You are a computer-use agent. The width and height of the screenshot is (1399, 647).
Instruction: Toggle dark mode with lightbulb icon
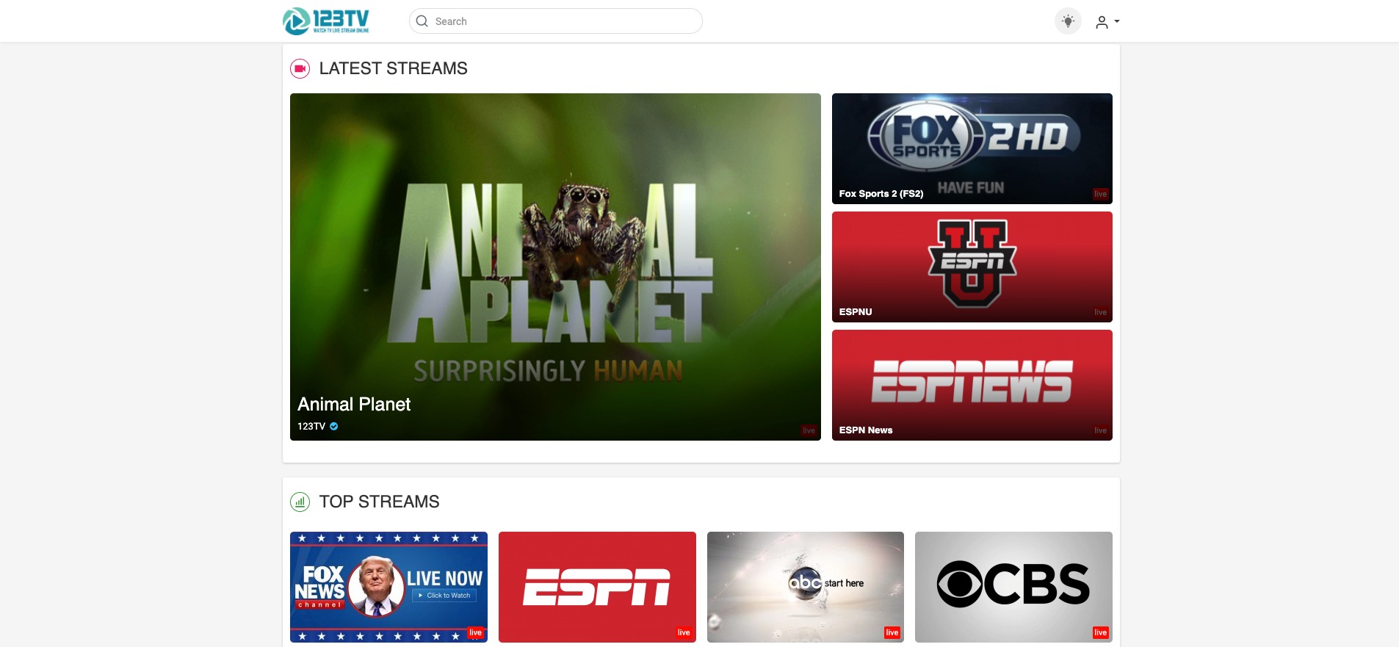(x=1068, y=21)
